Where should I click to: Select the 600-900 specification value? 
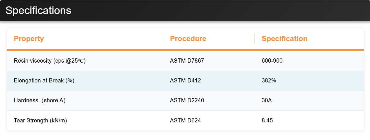(272, 61)
